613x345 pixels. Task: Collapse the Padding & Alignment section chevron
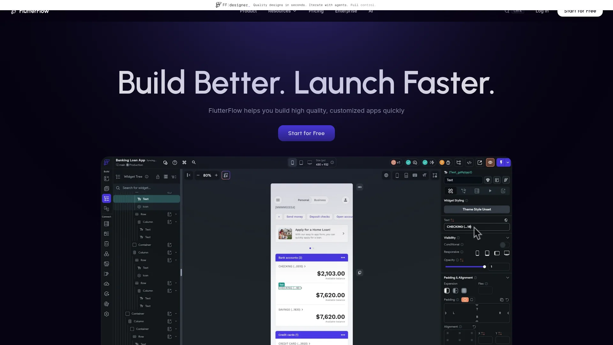click(x=508, y=278)
